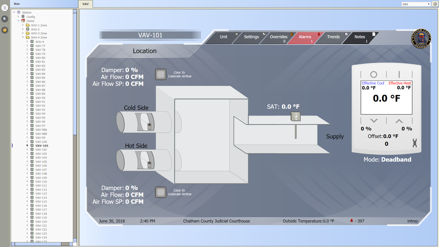Select the VAV tab at top
The height and width of the screenshot is (247, 439).
85,4
